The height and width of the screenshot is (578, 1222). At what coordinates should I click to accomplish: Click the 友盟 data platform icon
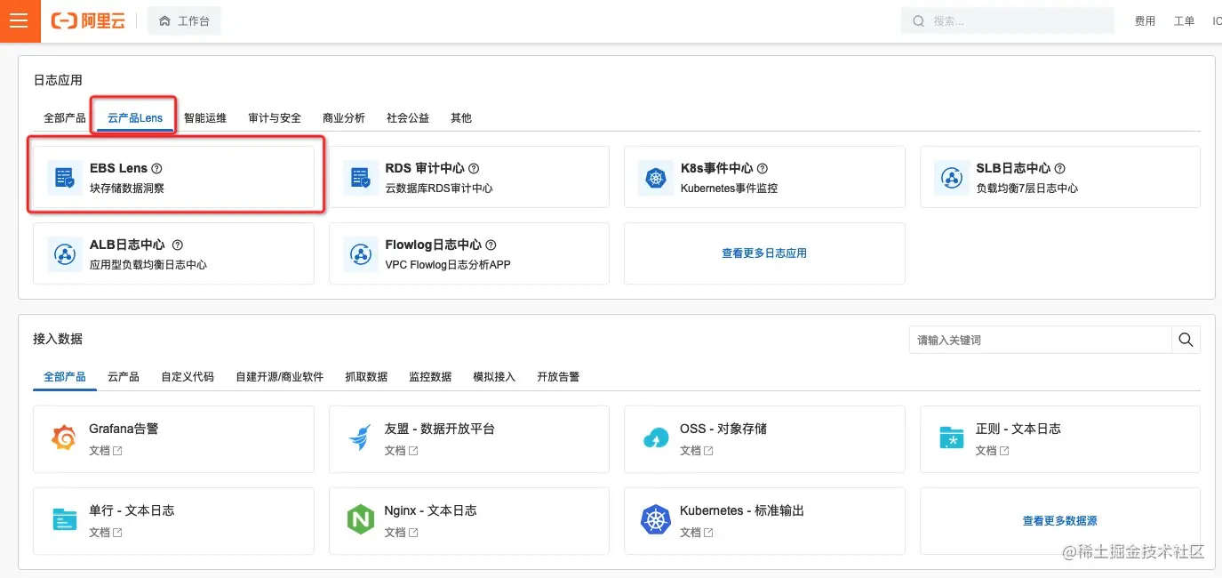pyautogui.click(x=361, y=438)
